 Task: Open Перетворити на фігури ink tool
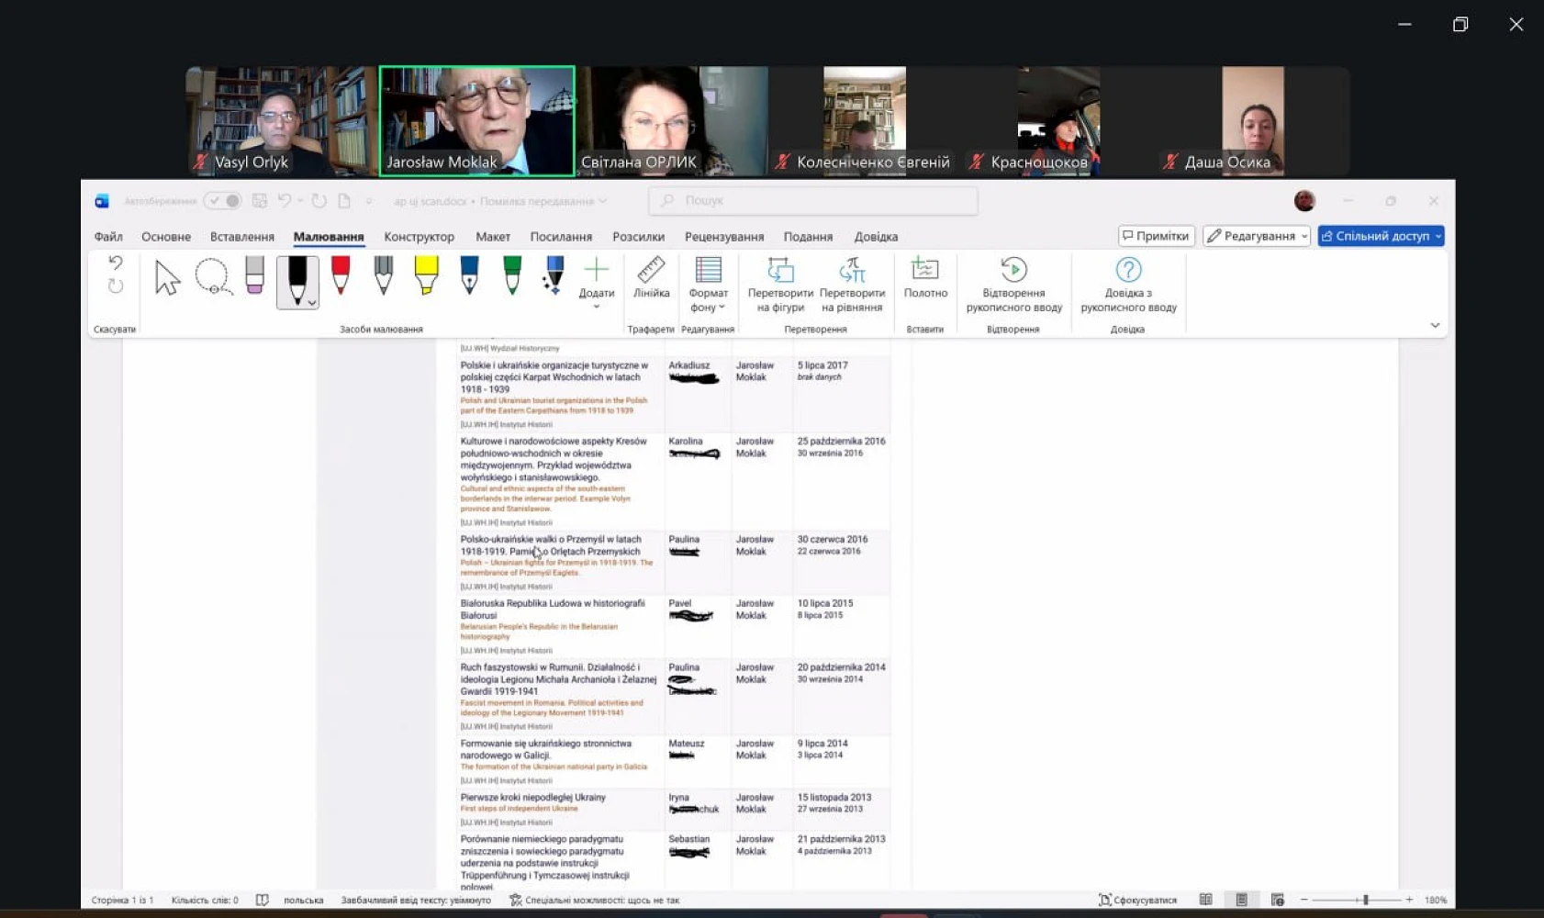(780, 285)
